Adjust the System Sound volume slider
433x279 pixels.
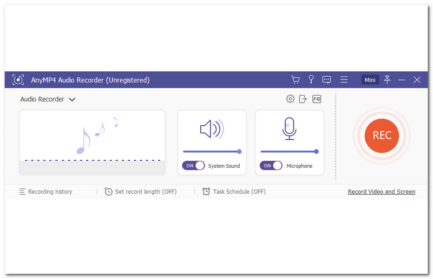212,152
